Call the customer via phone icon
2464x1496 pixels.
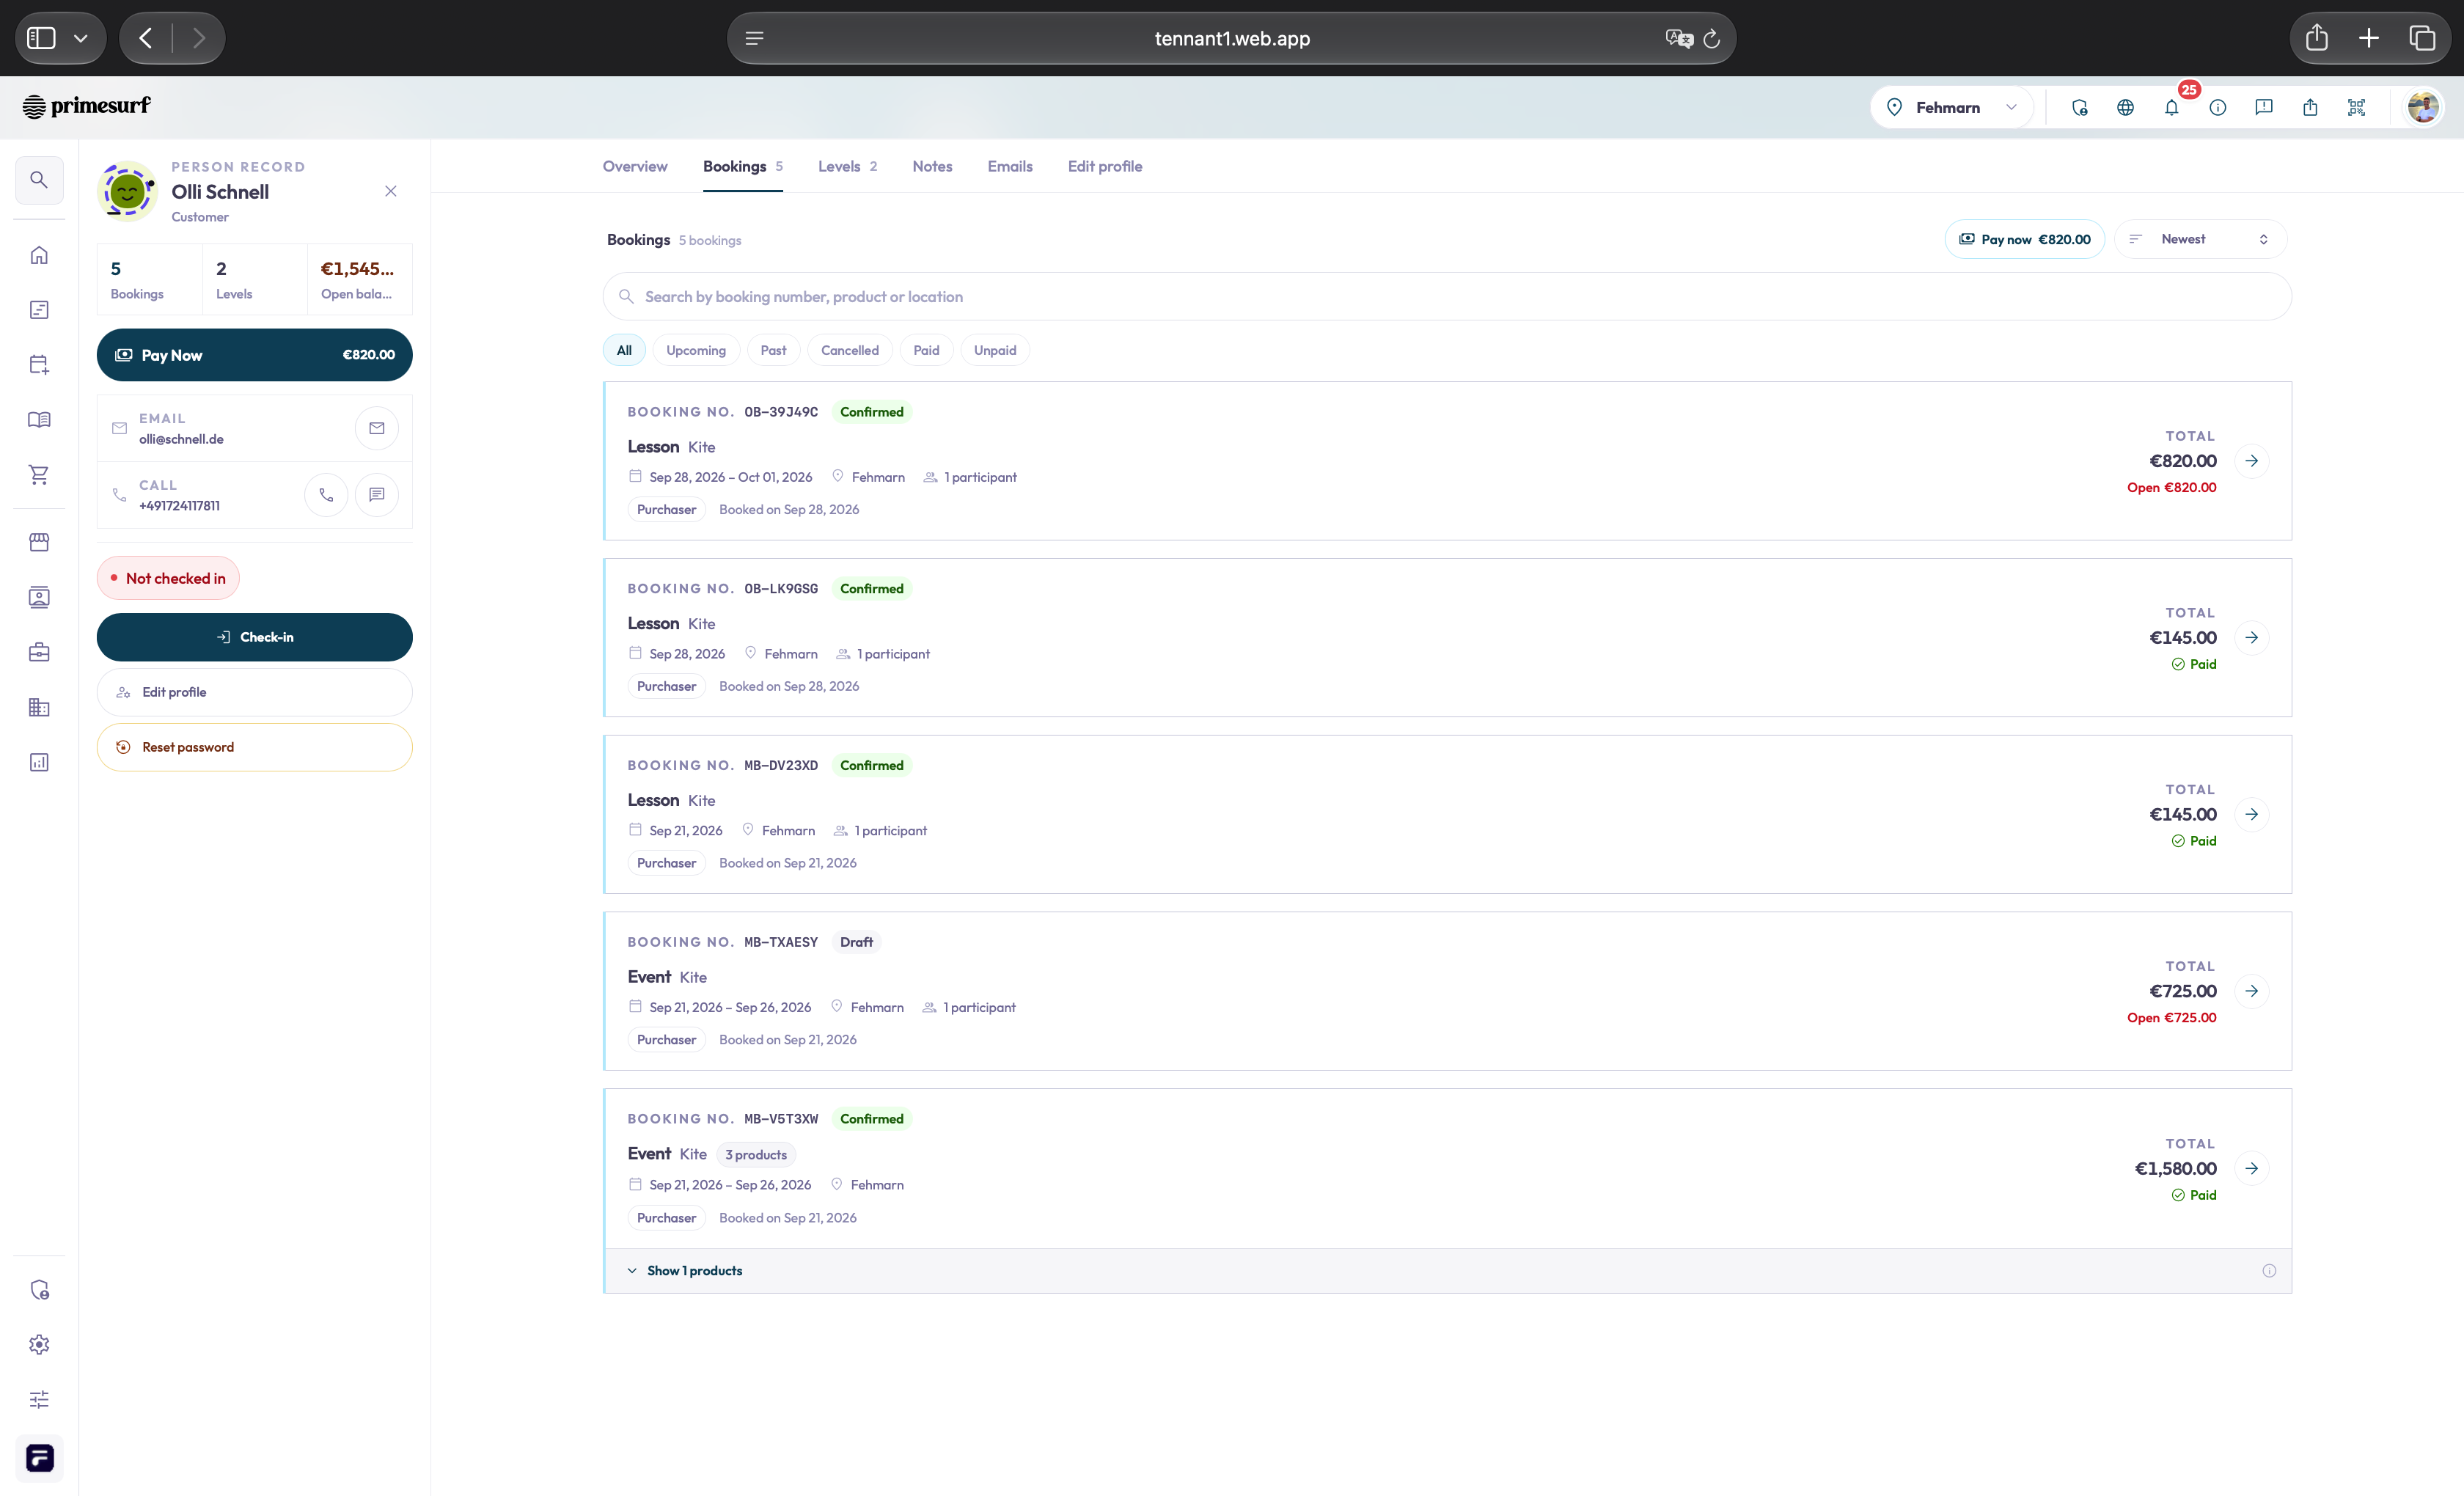point(326,494)
